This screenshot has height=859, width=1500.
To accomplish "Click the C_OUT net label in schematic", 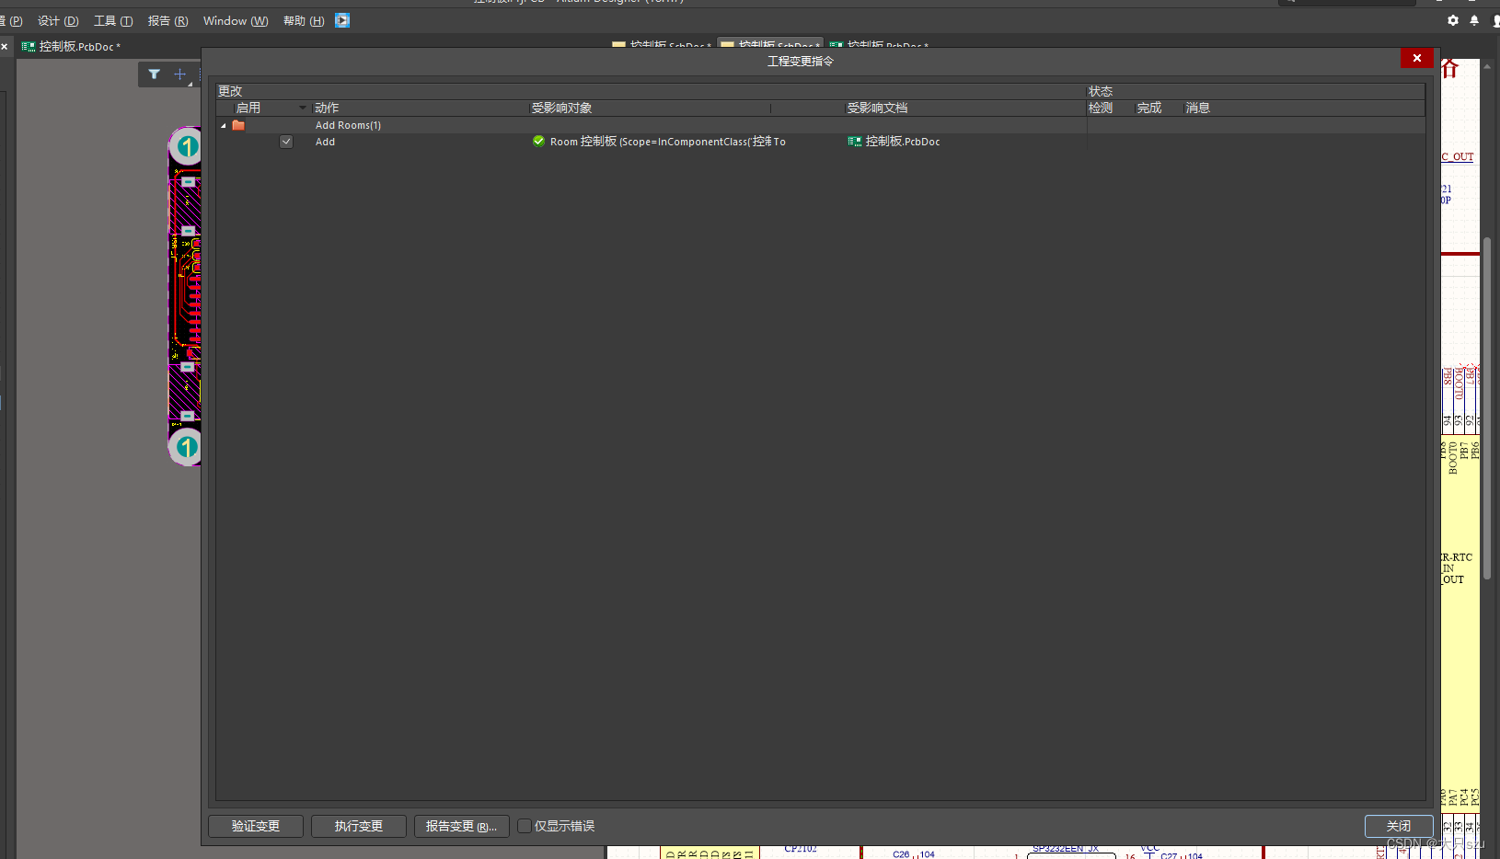I will point(1458,157).
